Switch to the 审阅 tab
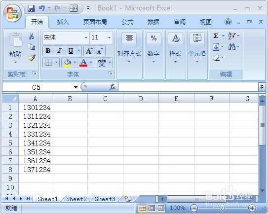 [x=180, y=22]
